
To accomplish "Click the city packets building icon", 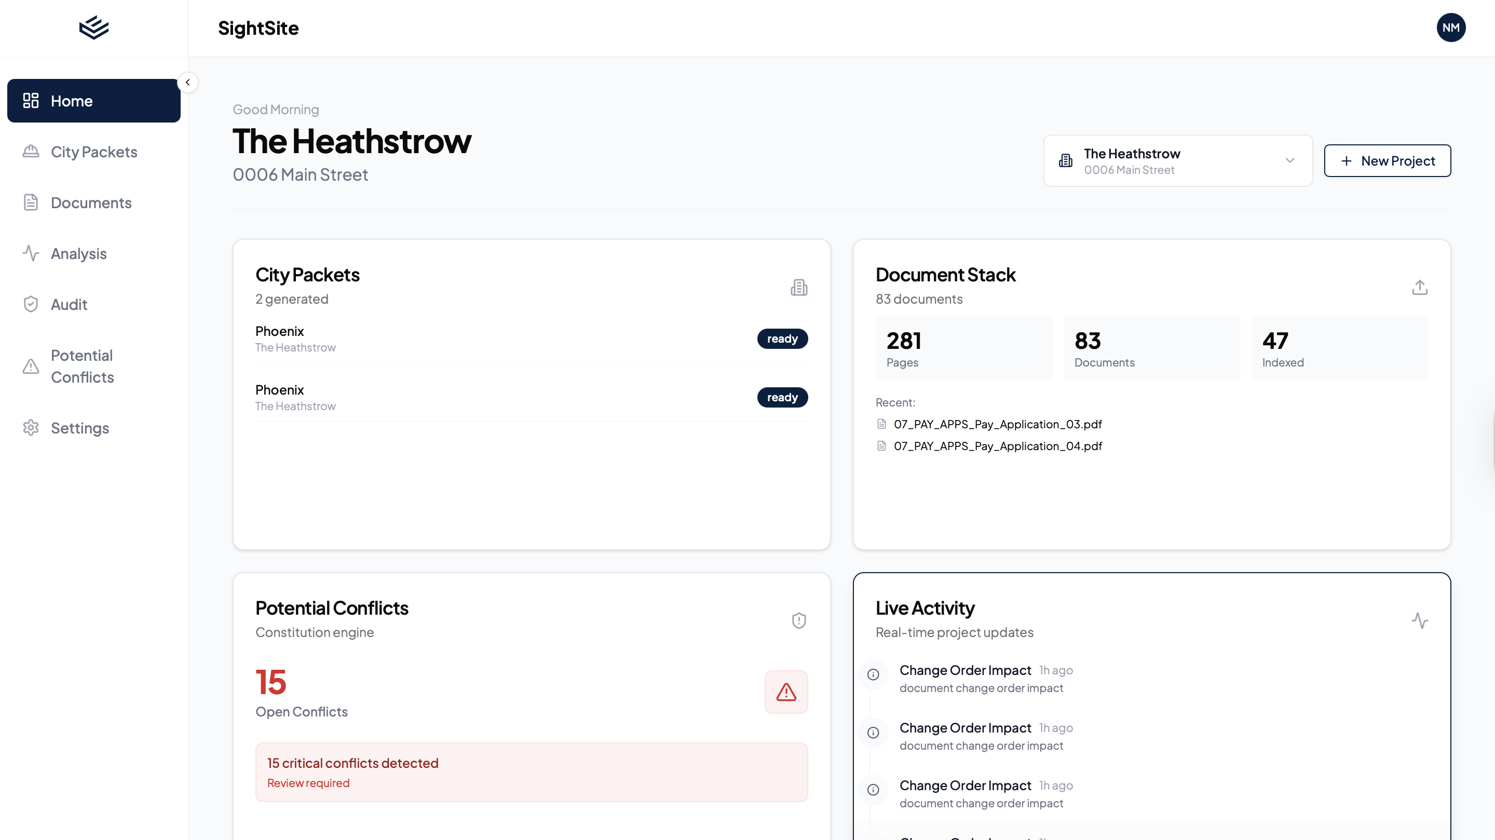I will [799, 287].
